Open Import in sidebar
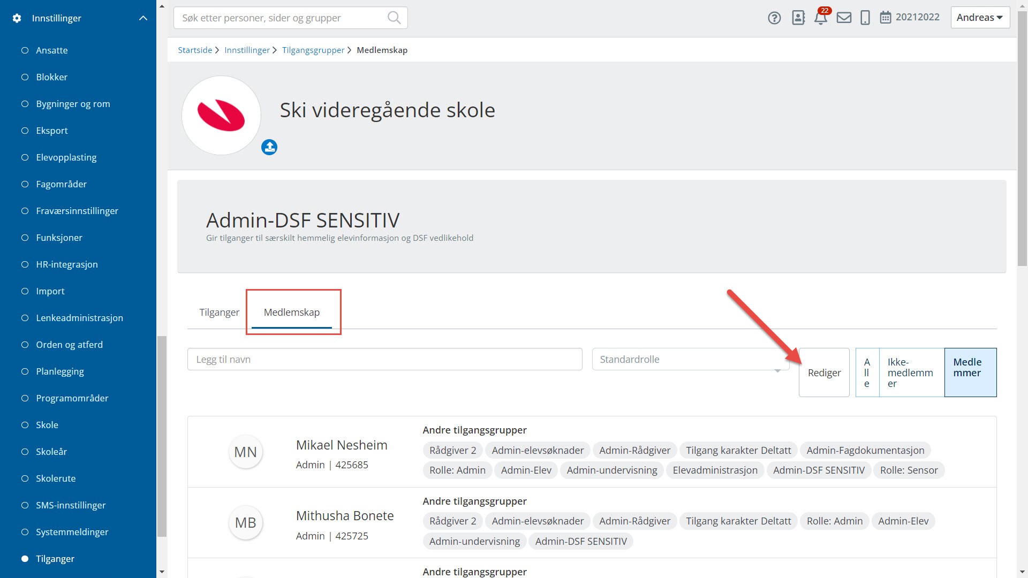The width and height of the screenshot is (1028, 578). (x=50, y=291)
